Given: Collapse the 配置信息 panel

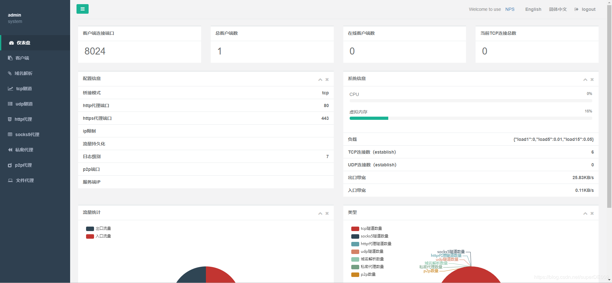Looking at the screenshot, I should (x=320, y=80).
